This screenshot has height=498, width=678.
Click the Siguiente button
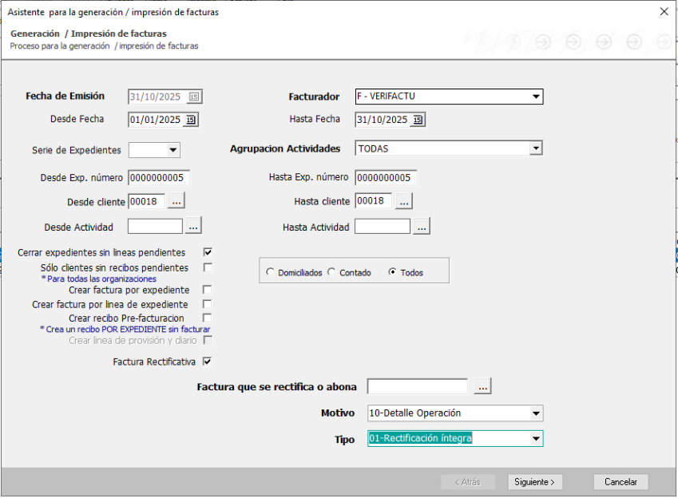[x=535, y=482]
